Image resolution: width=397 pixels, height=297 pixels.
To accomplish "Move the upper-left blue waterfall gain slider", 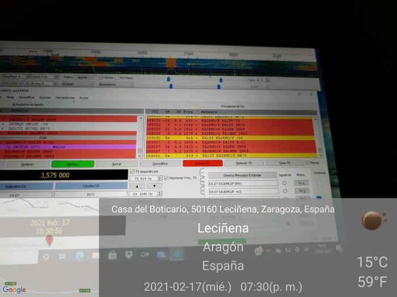I will point(168,80).
